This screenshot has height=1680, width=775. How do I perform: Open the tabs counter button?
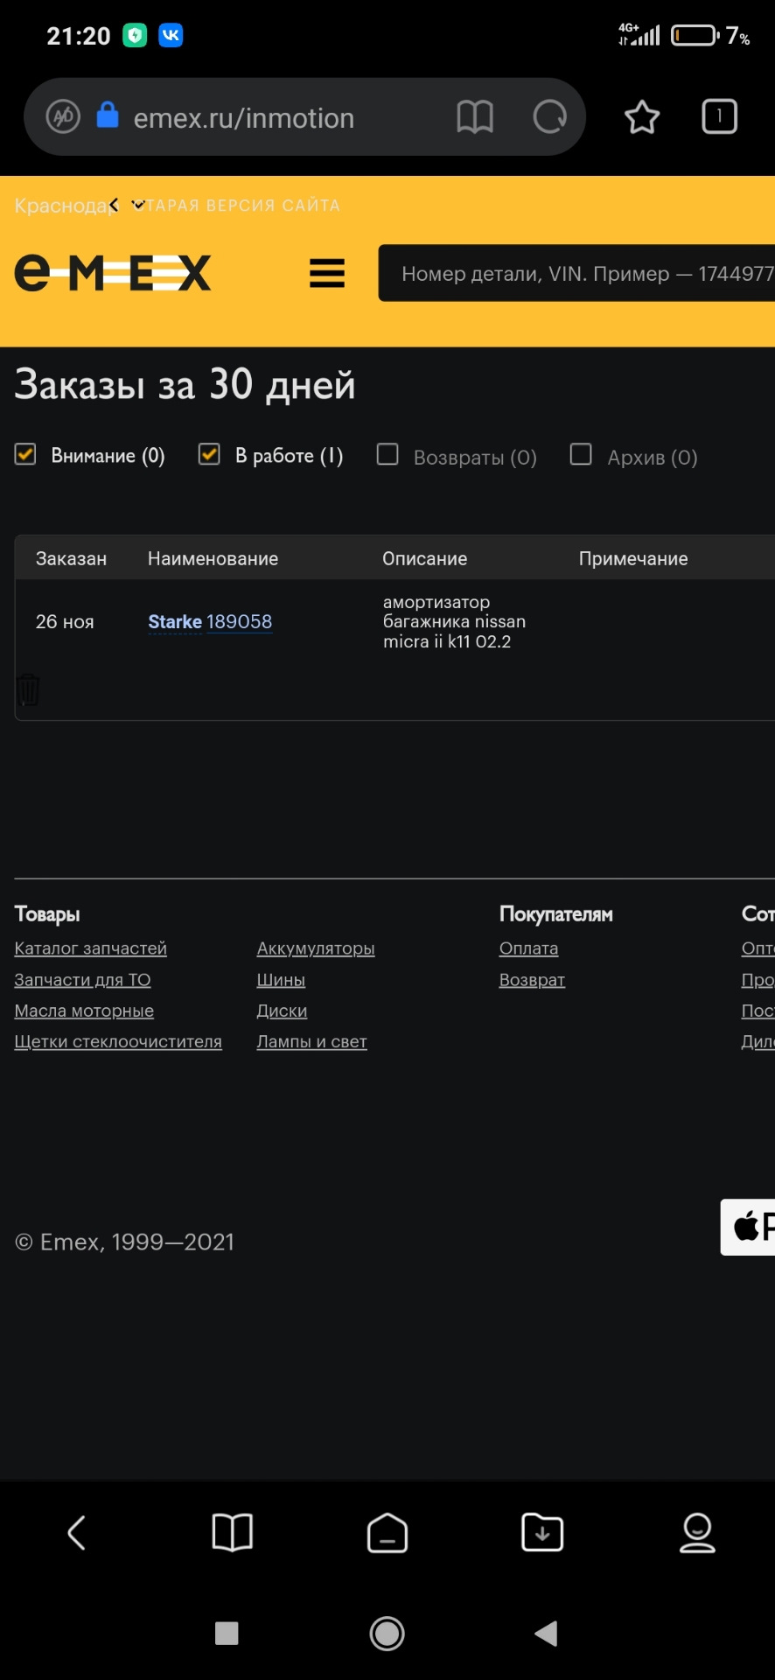(720, 116)
